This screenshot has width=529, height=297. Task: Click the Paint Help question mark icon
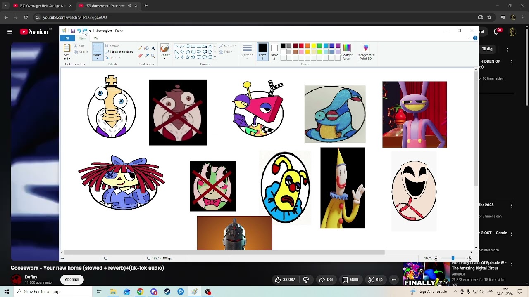[x=475, y=38]
